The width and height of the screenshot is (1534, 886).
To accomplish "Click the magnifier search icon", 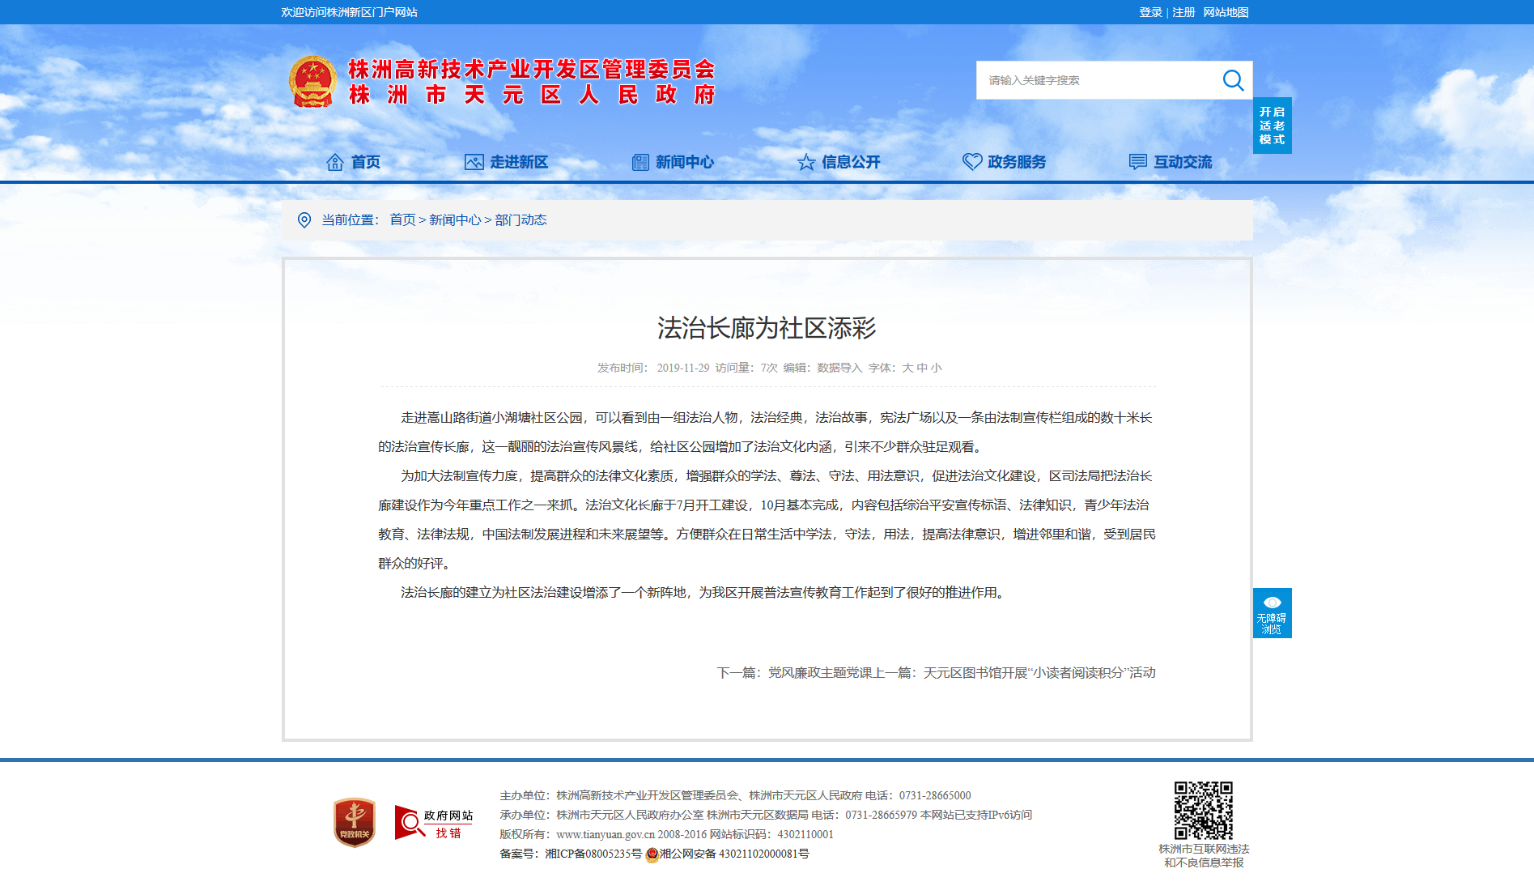I will [1233, 80].
